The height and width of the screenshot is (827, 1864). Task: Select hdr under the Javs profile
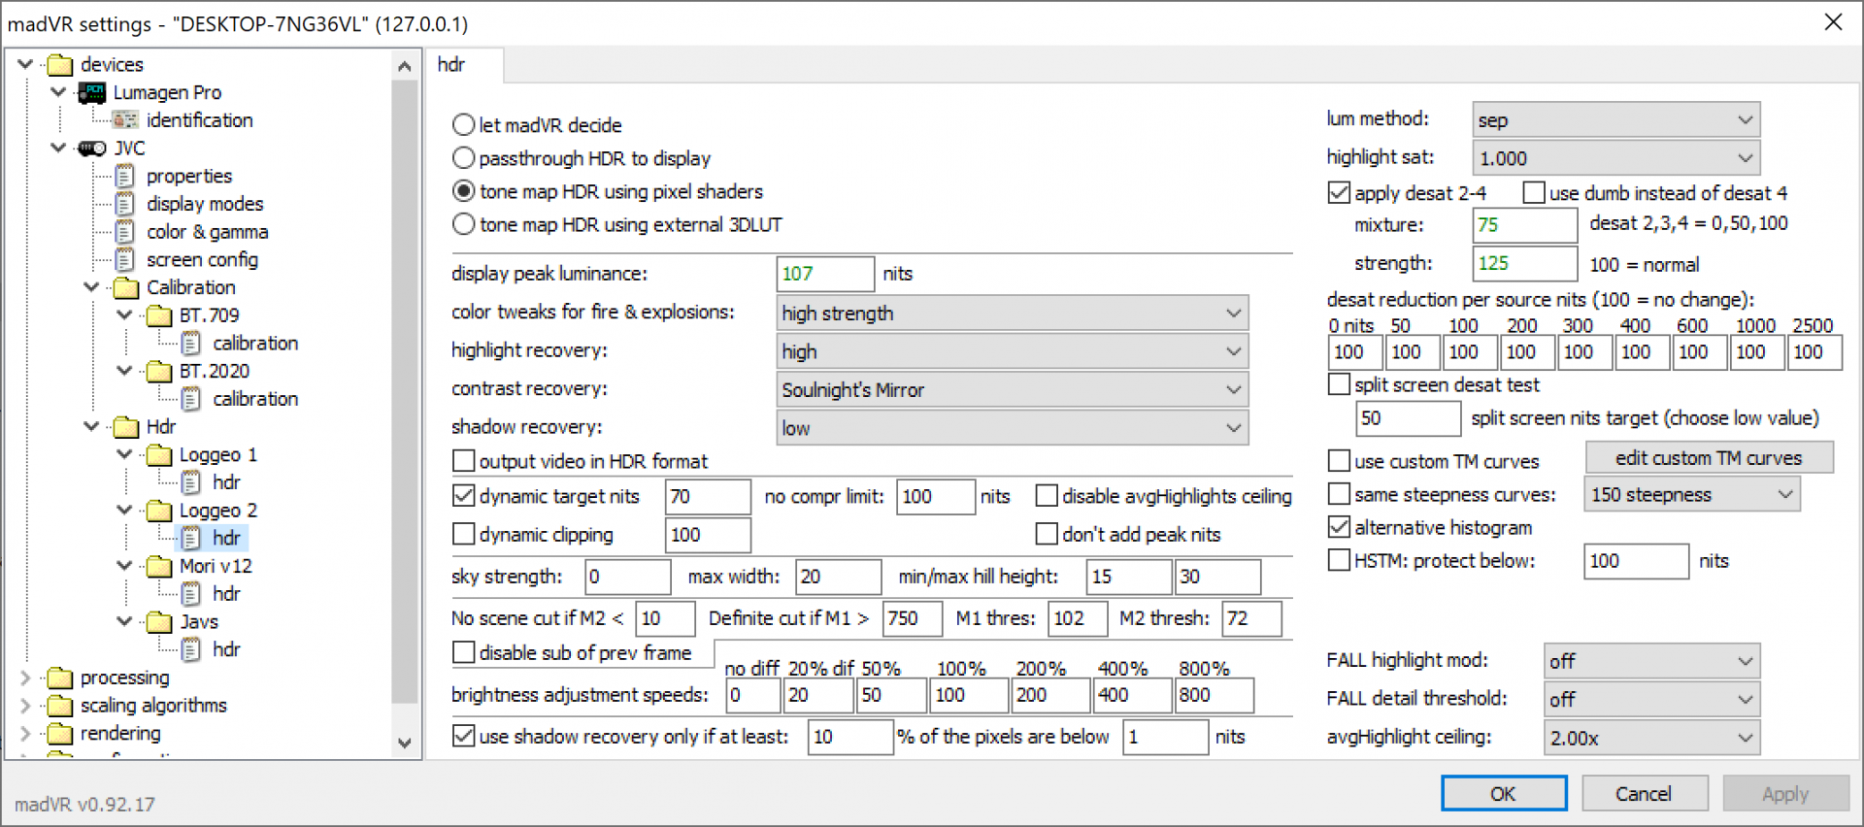tap(225, 649)
